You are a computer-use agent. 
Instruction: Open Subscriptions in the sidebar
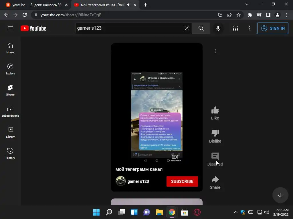click(10, 111)
